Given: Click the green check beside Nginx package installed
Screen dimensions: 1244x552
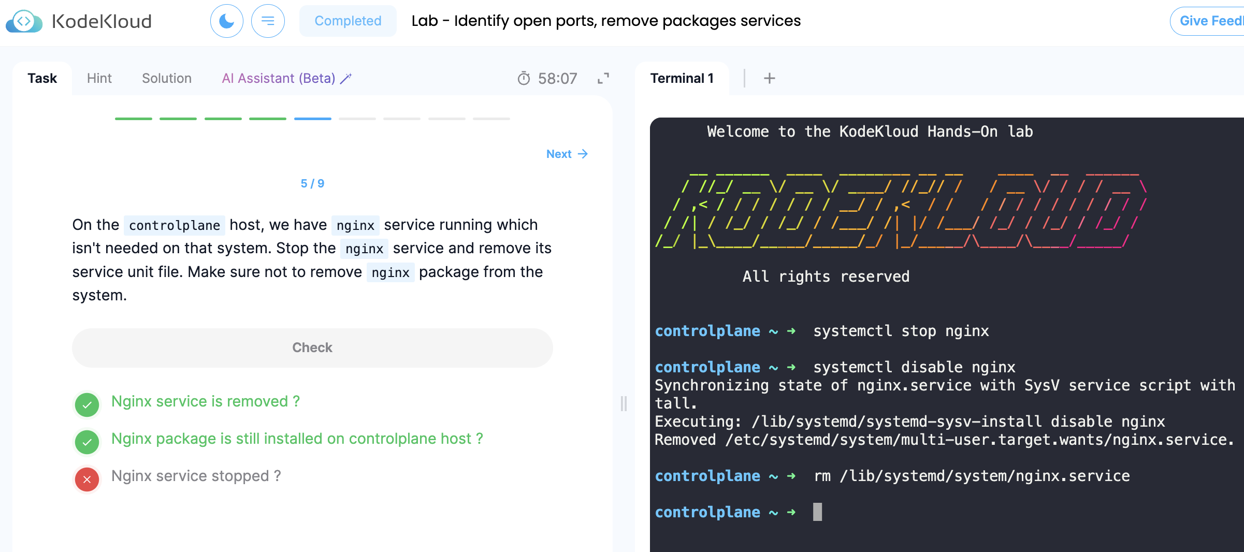Looking at the screenshot, I should [87, 442].
